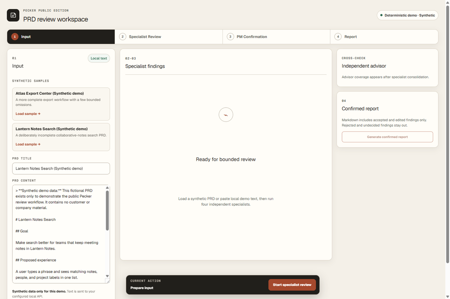Click step 4 number circle
Screen dimensions: 450x299
click(x=338, y=36)
